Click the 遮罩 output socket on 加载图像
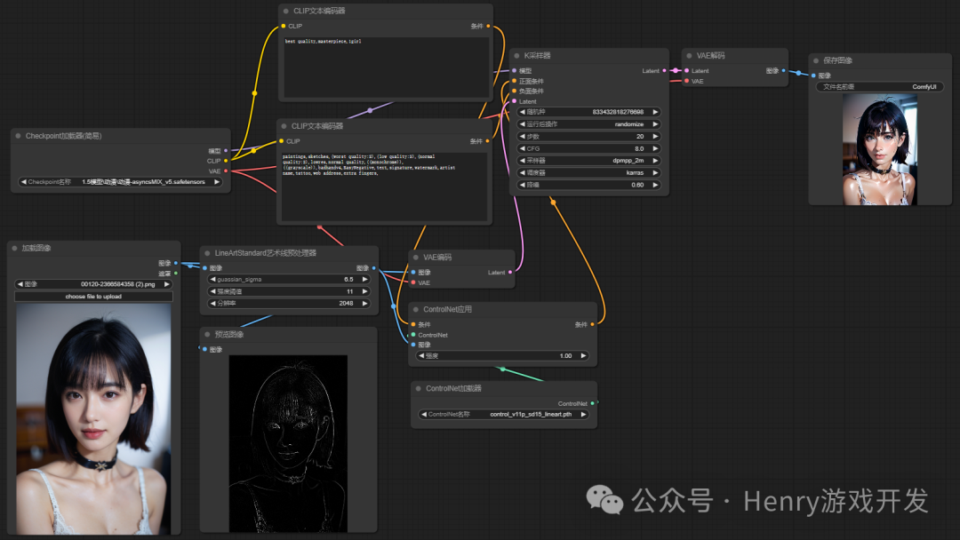This screenshot has width=960, height=540. coord(176,273)
